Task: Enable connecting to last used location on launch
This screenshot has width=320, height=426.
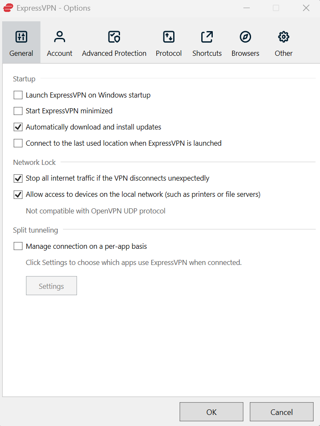Action: (x=18, y=143)
